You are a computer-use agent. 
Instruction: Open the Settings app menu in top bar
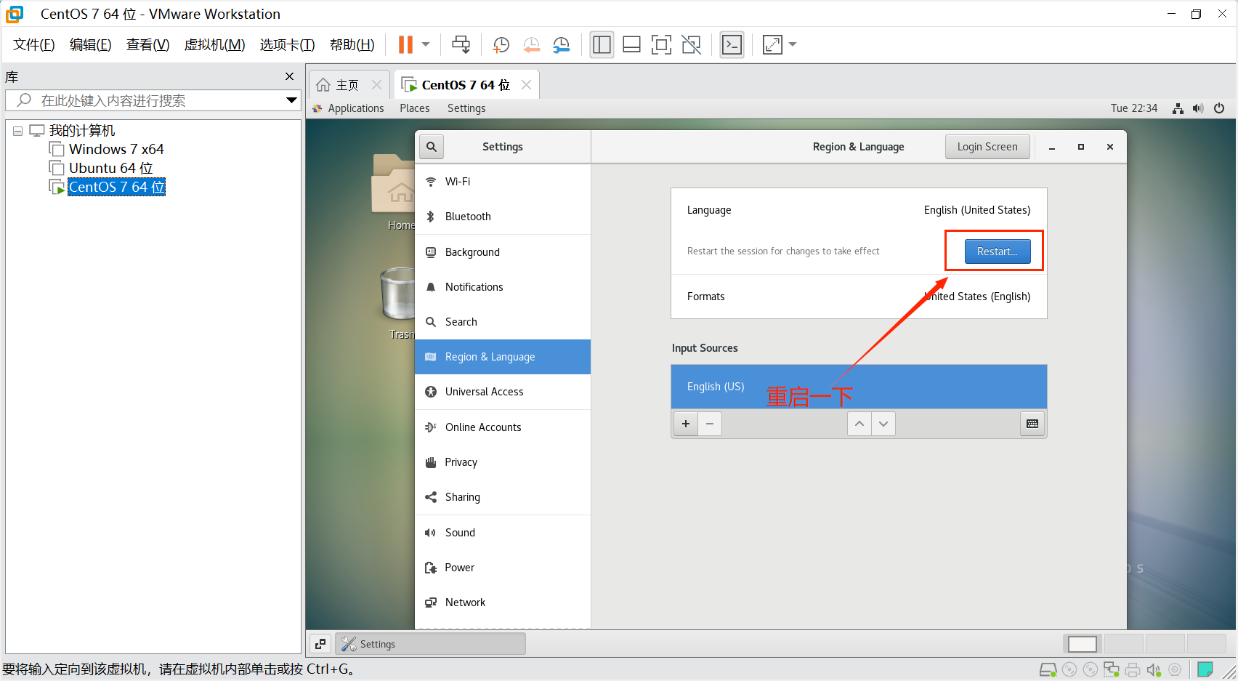click(466, 108)
